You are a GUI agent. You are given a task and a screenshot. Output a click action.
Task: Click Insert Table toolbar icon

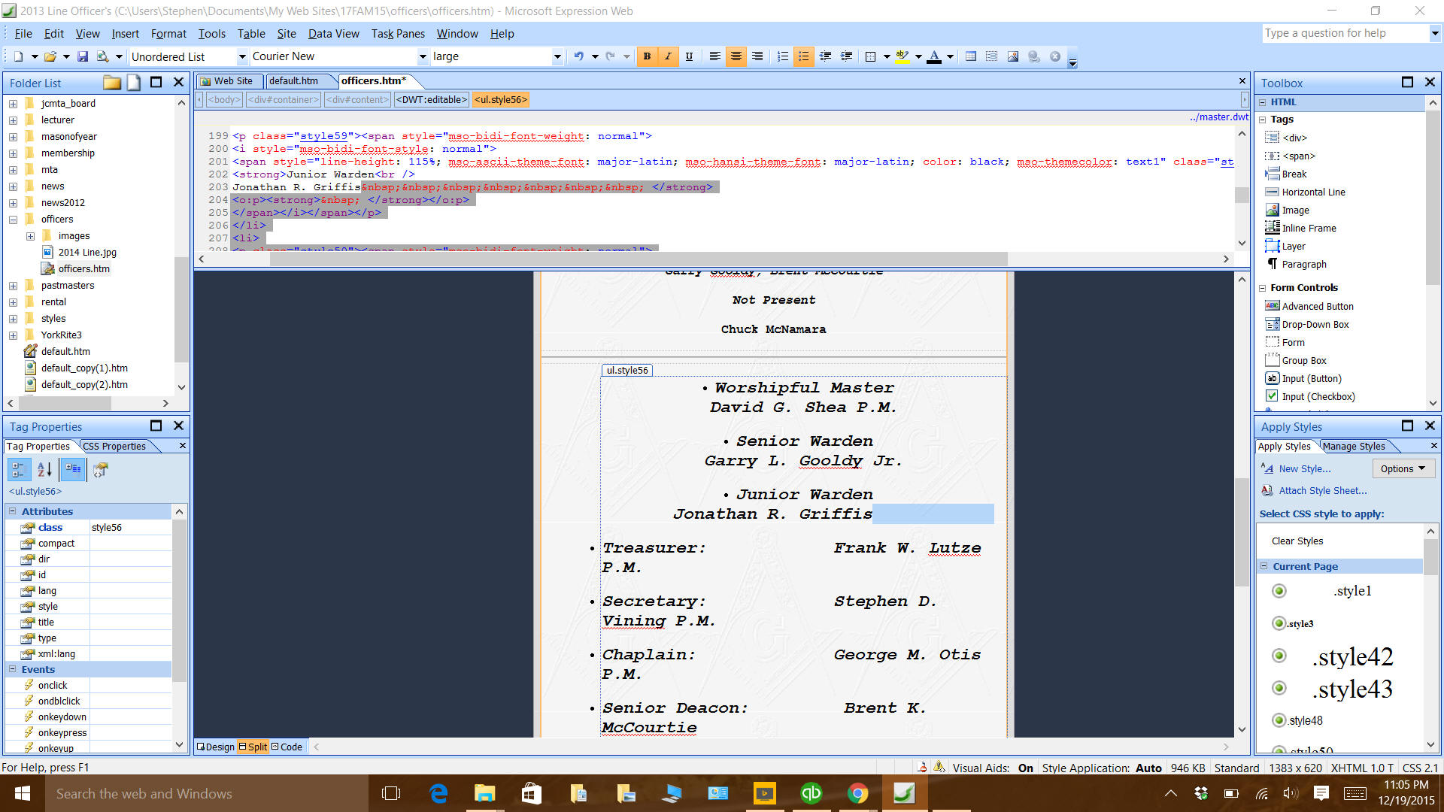(971, 56)
